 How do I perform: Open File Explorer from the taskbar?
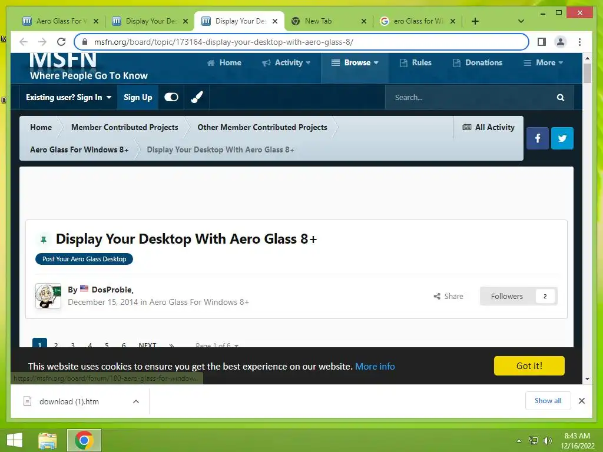[47, 440]
